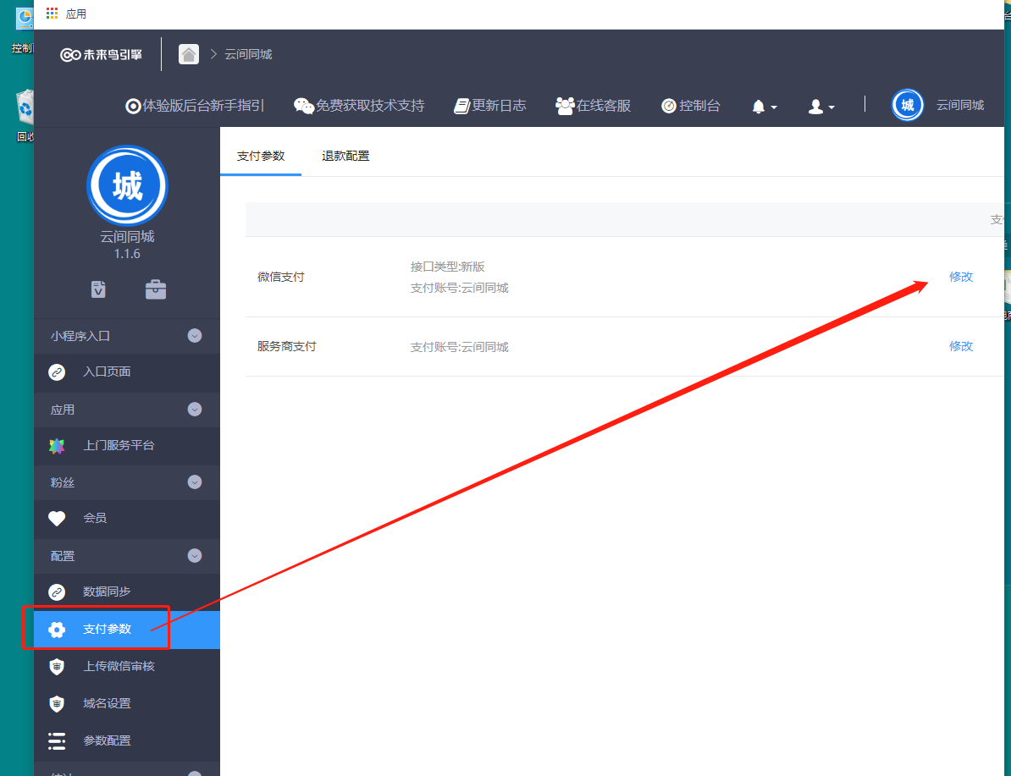Open the notification bell dropdown
This screenshot has height=776, width=1011.
pyautogui.click(x=764, y=107)
